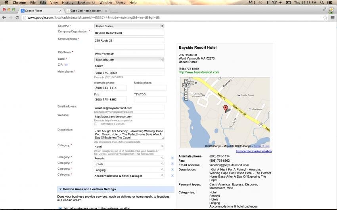
Task: Click the Bluetooth icon in the menu bar
Action: tap(267, 2)
